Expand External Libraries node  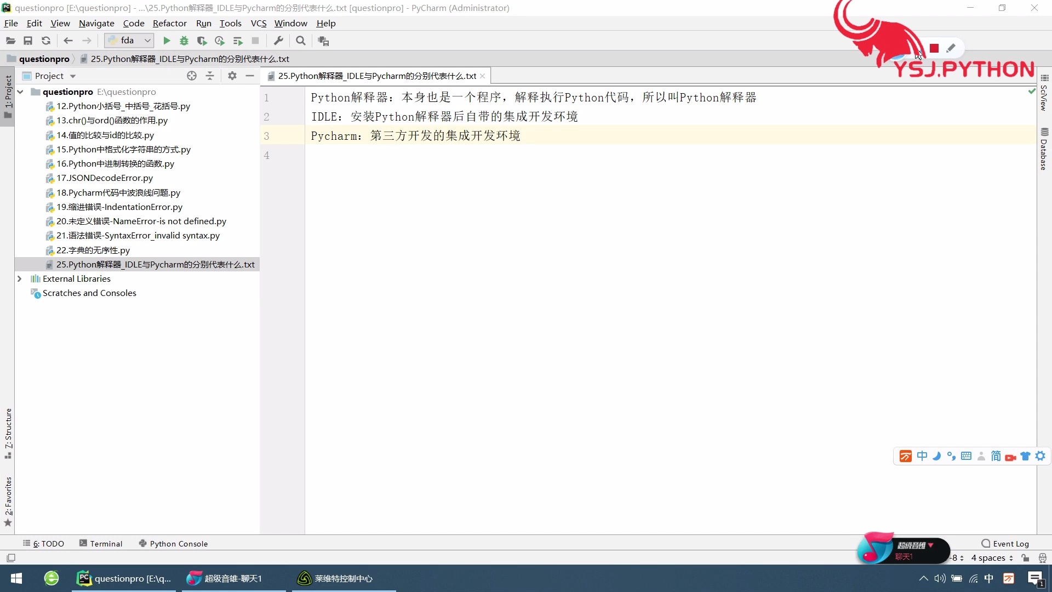pyautogui.click(x=20, y=278)
